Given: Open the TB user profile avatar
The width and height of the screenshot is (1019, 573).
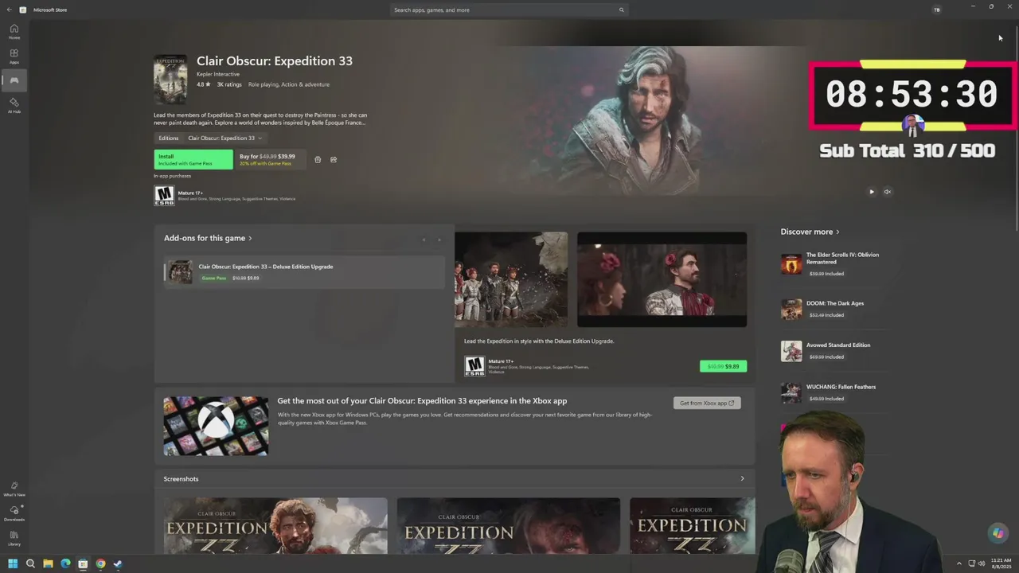Looking at the screenshot, I should (936, 10).
